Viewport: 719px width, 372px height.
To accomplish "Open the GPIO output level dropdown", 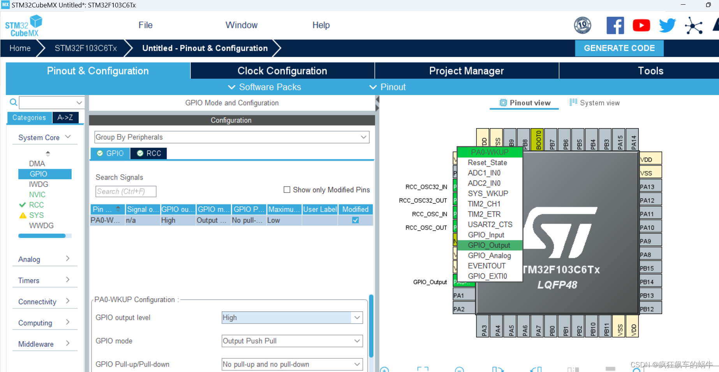I will click(292, 317).
